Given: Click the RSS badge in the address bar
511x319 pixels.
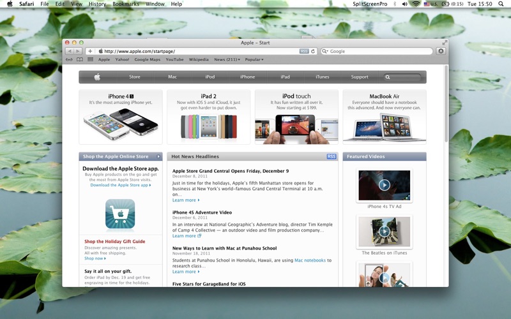Looking at the screenshot, I should tap(304, 51).
